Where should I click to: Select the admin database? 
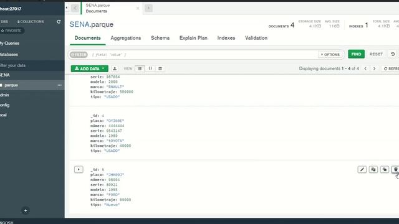[x=4, y=95]
